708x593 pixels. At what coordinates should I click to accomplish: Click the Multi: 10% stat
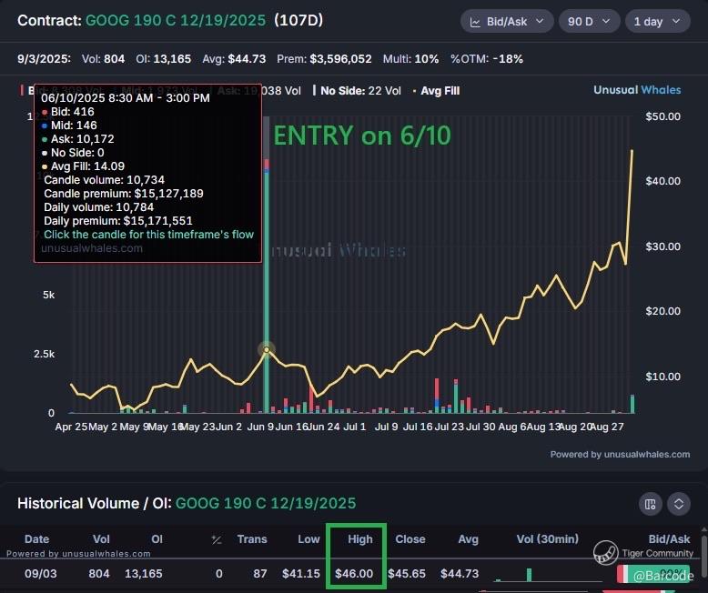pyautogui.click(x=410, y=59)
